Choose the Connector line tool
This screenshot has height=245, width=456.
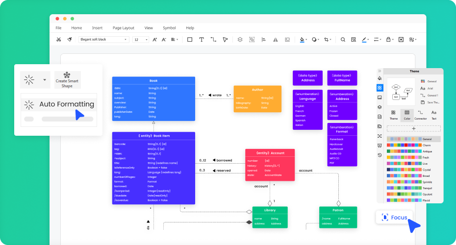[x=213, y=39]
